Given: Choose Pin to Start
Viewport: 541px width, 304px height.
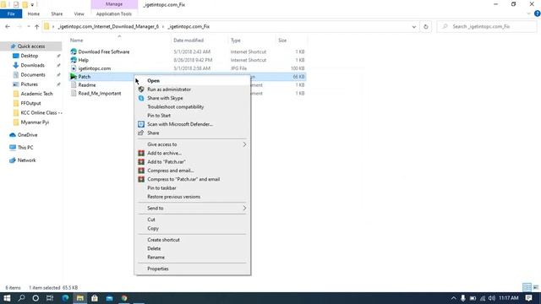Looking at the screenshot, I should (x=192, y=116).
